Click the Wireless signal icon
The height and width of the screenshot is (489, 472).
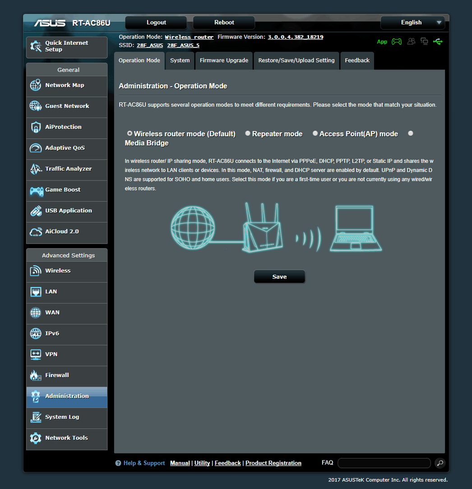(x=36, y=271)
